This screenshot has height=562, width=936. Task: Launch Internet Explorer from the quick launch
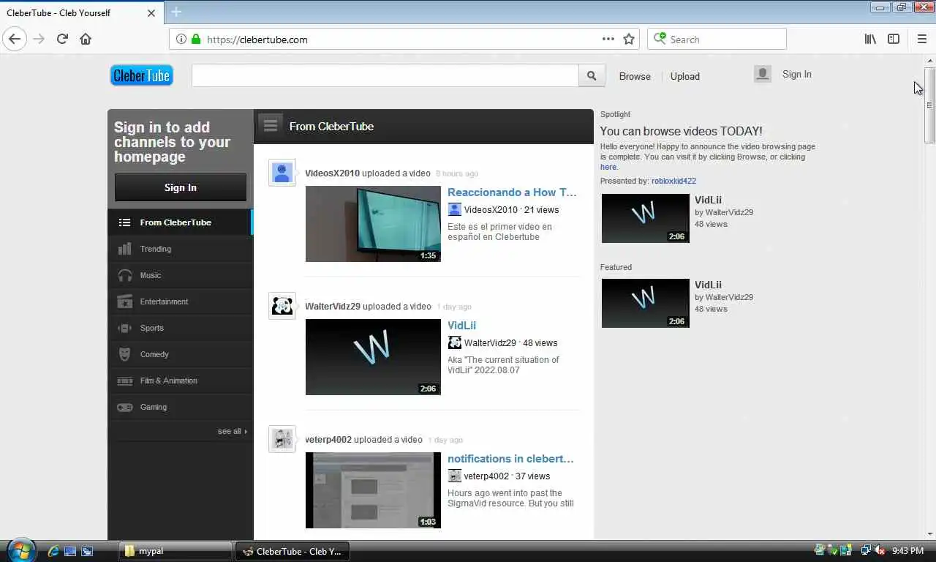(53, 551)
